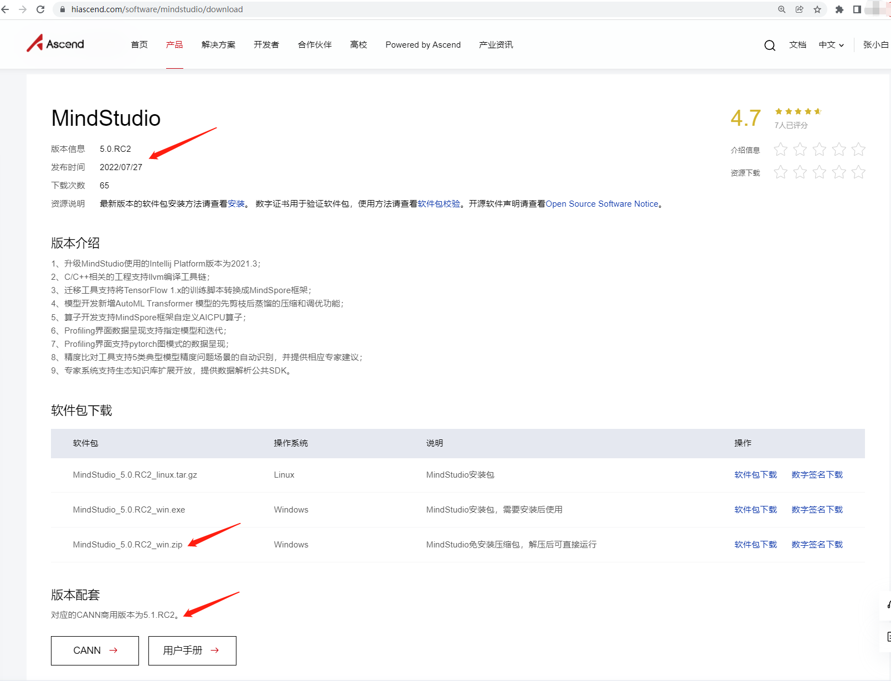Select the 产品 nav item
The width and height of the screenshot is (891, 681).
click(x=174, y=45)
